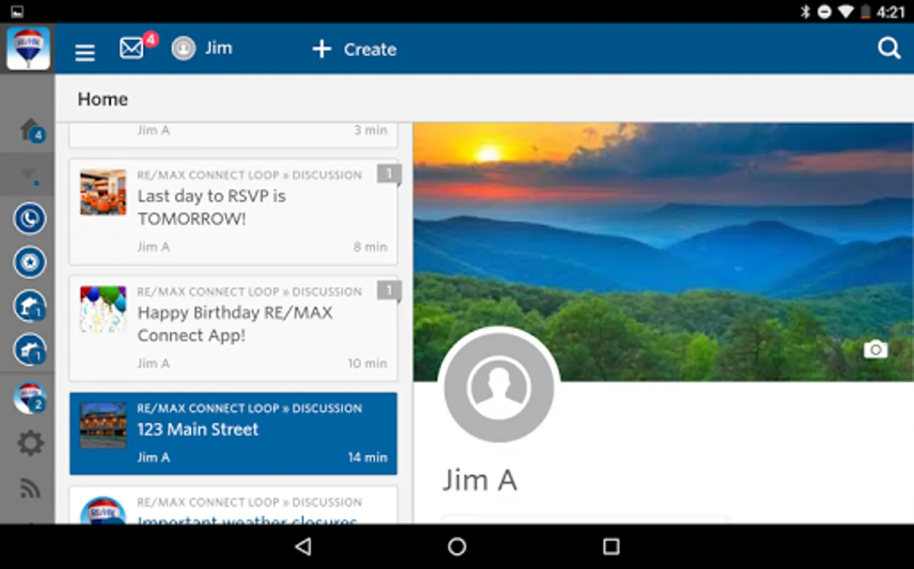This screenshot has height=569, width=914.
Task: Collapse the sidebar section arrow
Action: click(x=29, y=174)
